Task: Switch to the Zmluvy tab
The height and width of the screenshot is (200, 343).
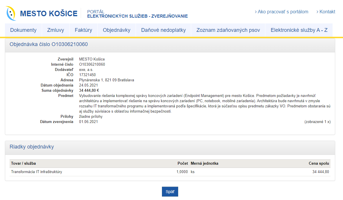Action: tap(56, 30)
